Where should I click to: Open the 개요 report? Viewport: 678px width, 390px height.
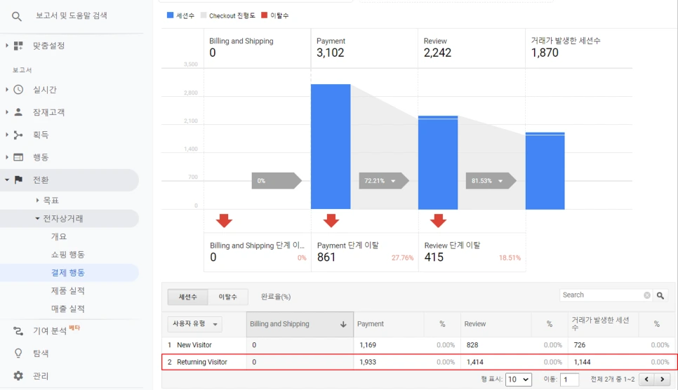[59, 236]
